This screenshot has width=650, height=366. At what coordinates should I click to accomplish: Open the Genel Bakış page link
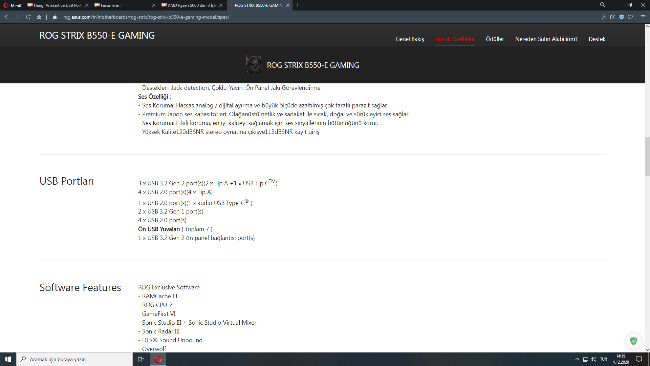410,39
